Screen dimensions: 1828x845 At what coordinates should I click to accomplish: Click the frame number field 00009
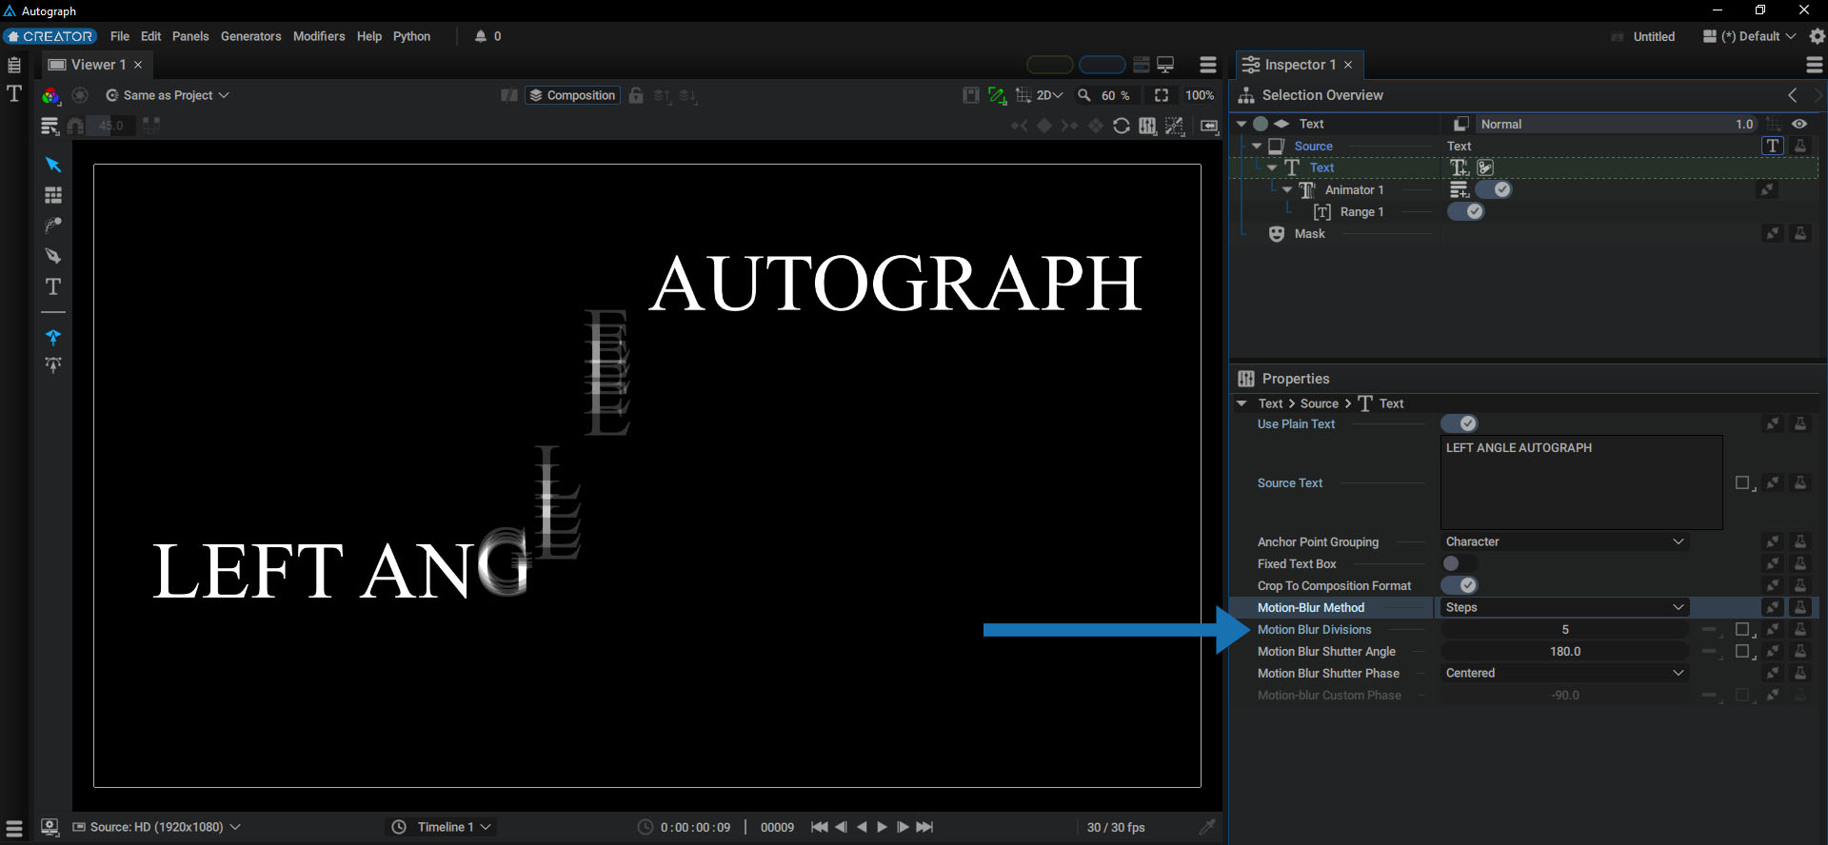click(778, 827)
